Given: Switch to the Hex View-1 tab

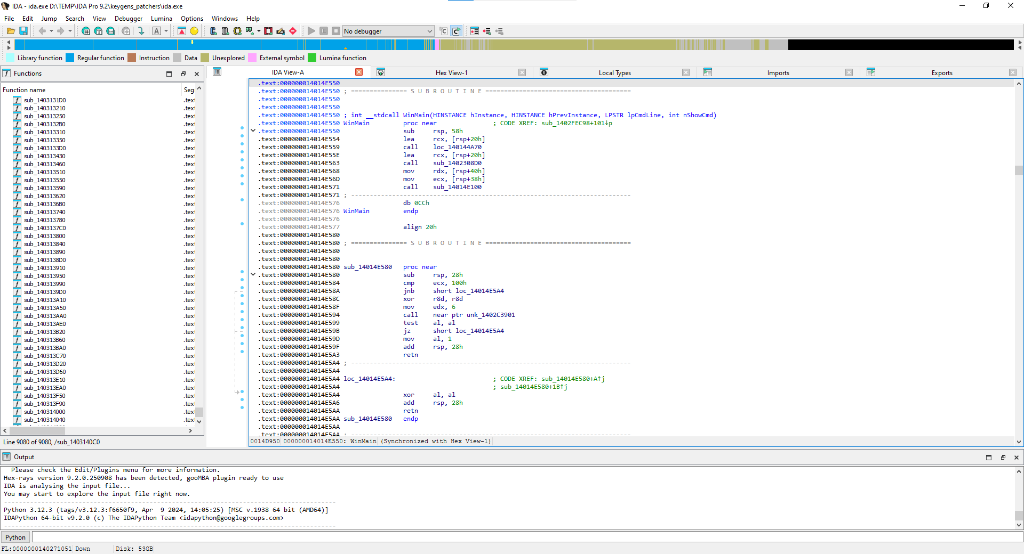Looking at the screenshot, I should point(451,73).
